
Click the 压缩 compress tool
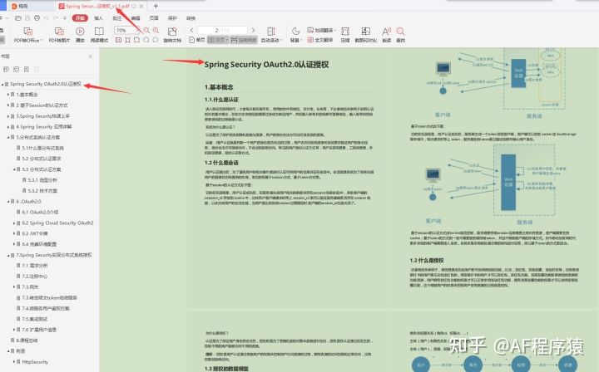[x=345, y=35]
